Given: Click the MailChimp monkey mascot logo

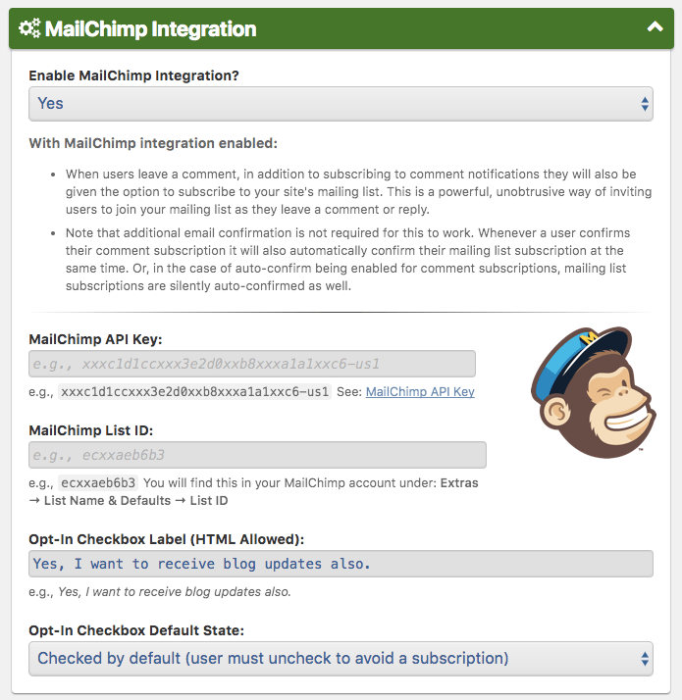Looking at the screenshot, I should (593, 392).
